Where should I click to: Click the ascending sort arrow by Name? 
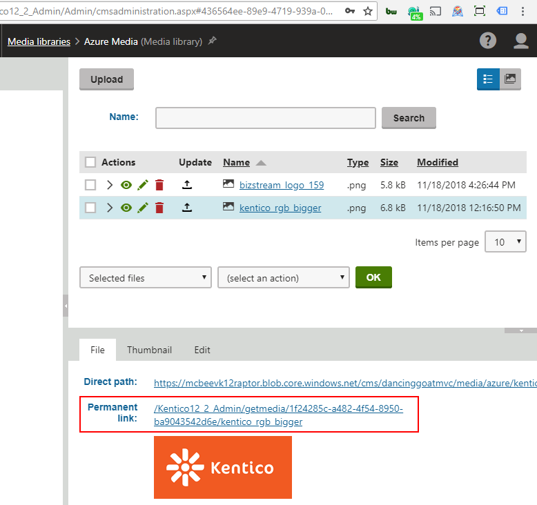tap(261, 163)
